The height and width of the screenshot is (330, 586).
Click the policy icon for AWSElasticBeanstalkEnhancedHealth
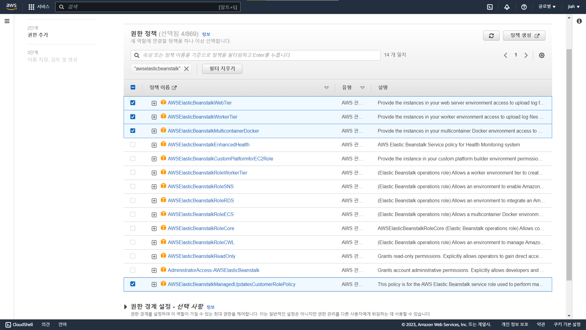pyautogui.click(x=164, y=144)
